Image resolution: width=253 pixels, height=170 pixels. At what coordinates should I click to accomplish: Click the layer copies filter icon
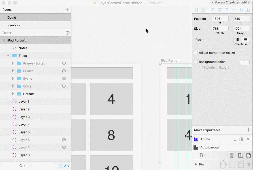tap(60, 166)
